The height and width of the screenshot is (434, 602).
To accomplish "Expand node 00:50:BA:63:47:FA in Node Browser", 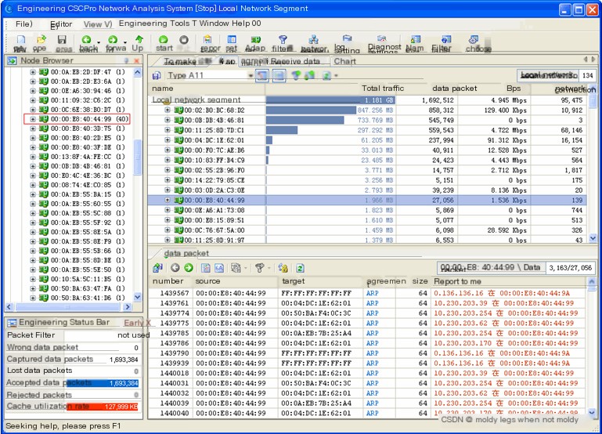I will point(33,288).
